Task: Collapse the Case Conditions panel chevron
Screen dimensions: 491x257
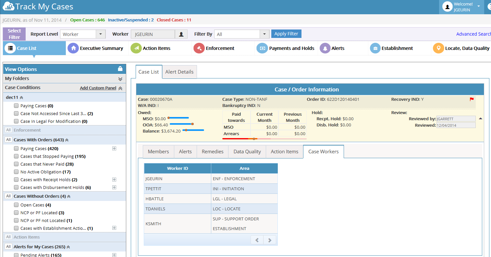Action: 120,88
